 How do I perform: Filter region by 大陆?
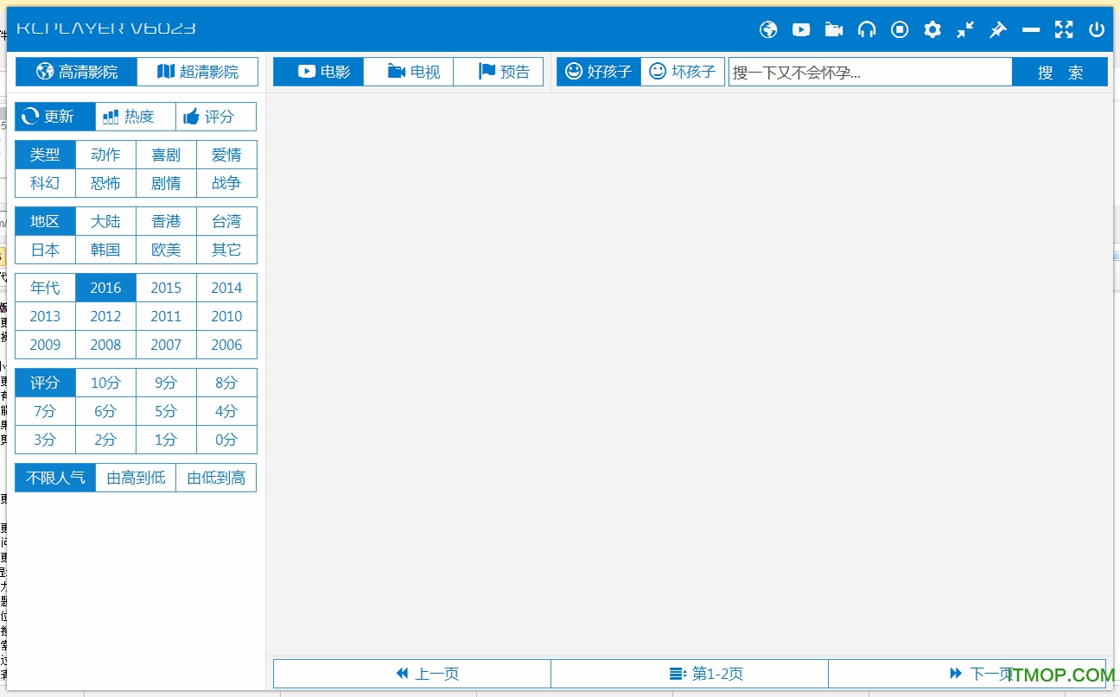[105, 221]
